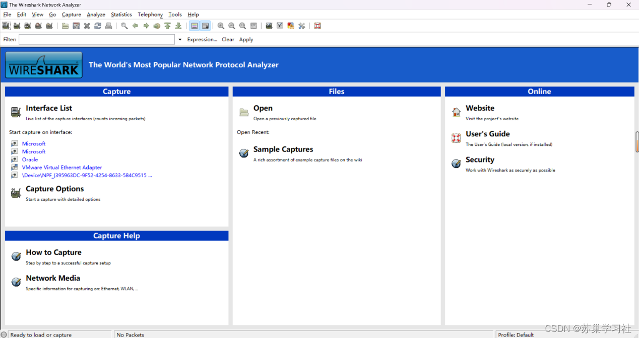This screenshot has height=338, width=639.
Task: Close capture file with the X toolbar icon
Action: click(87, 26)
